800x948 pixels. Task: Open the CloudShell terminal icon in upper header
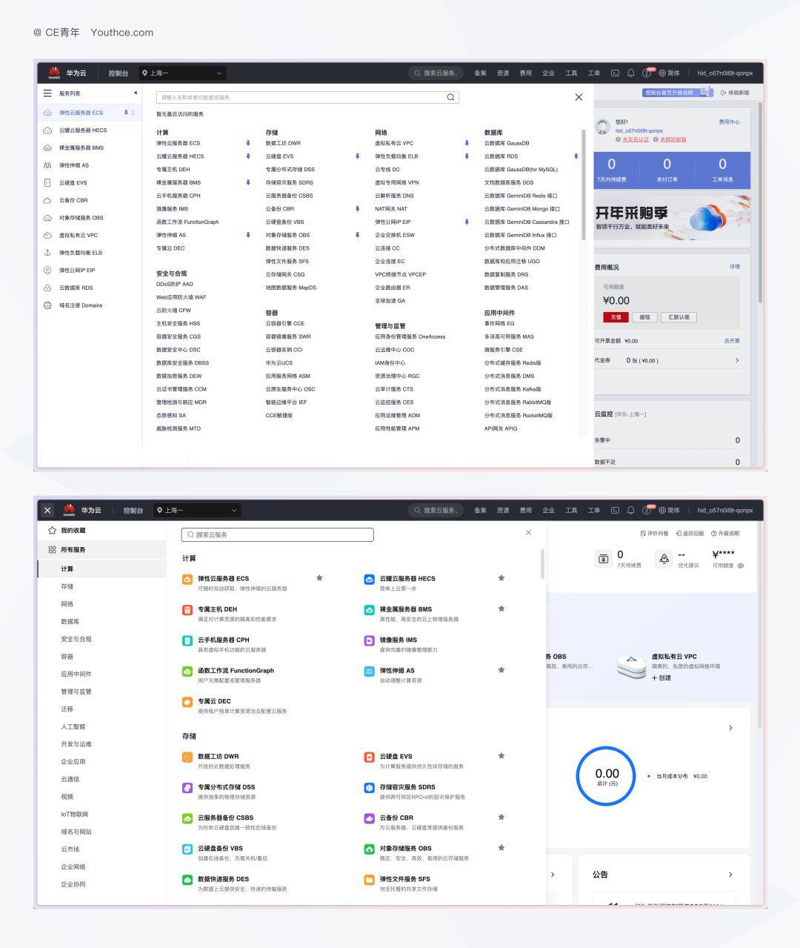point(615,73)
